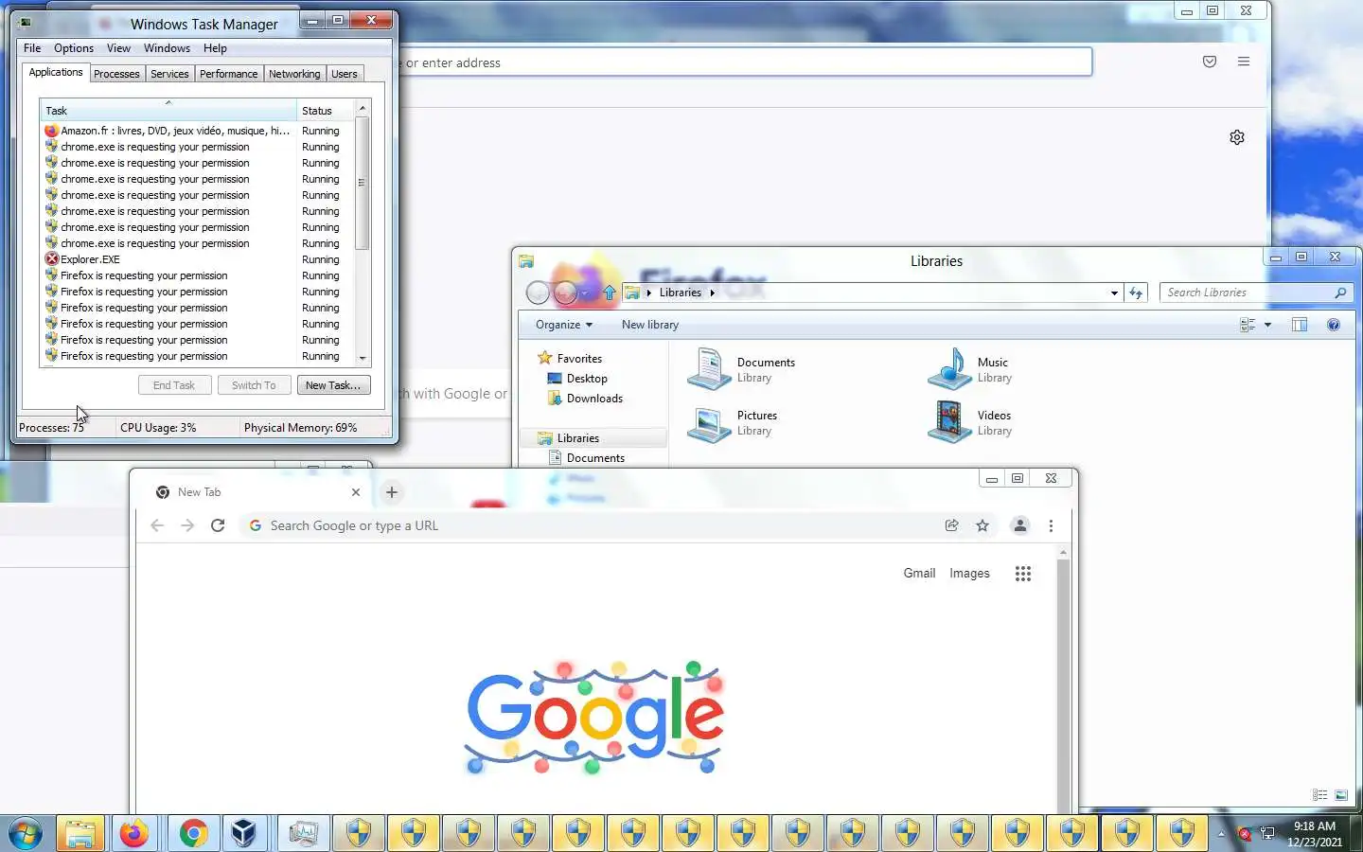Image resolution: width=1363 pixels, height=852 pixels.
Task: Click the Pocket icon in Firefox
Action: click(x=1210, y=62)
